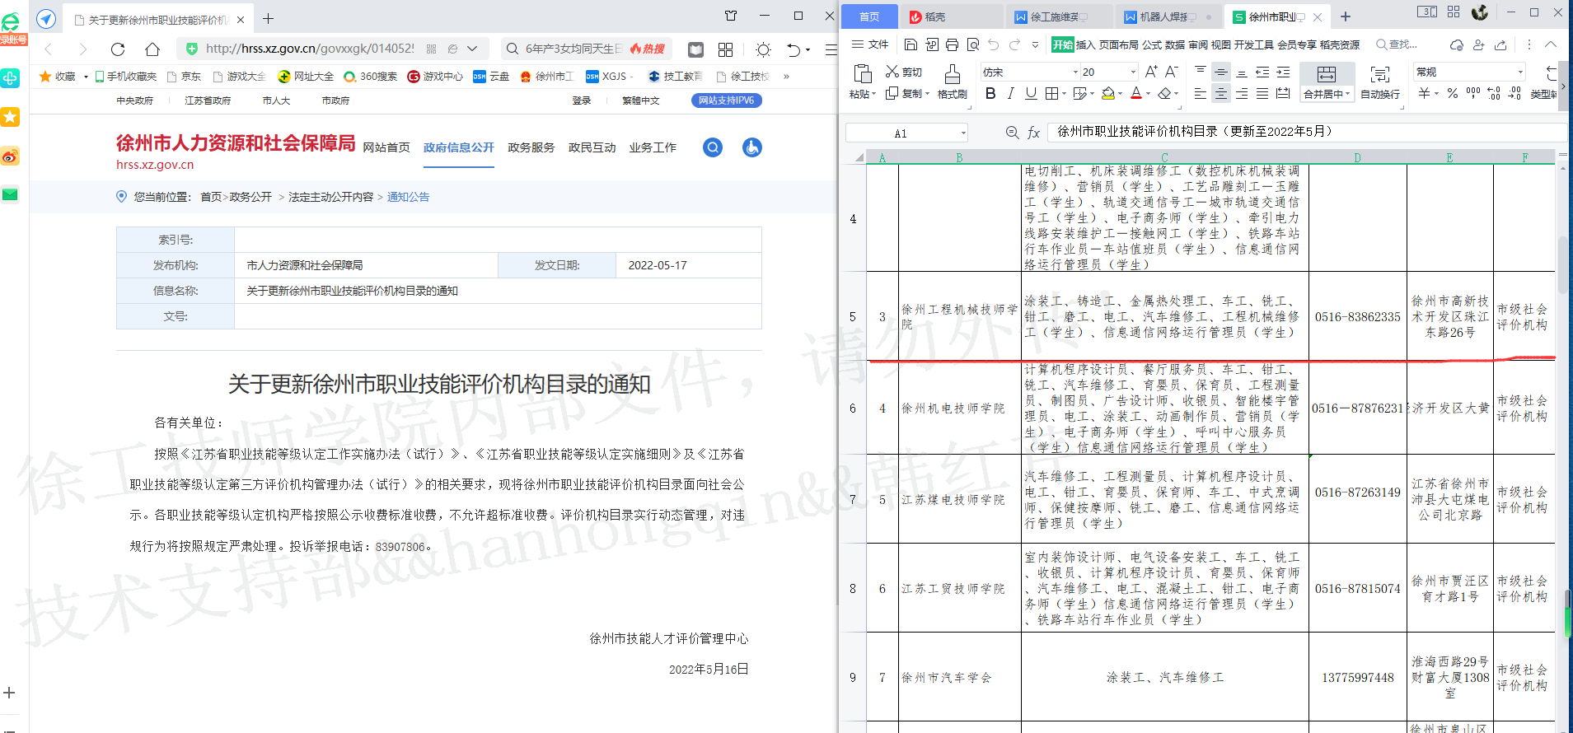Click the insert function fx icon

[x=1033, y=133]
